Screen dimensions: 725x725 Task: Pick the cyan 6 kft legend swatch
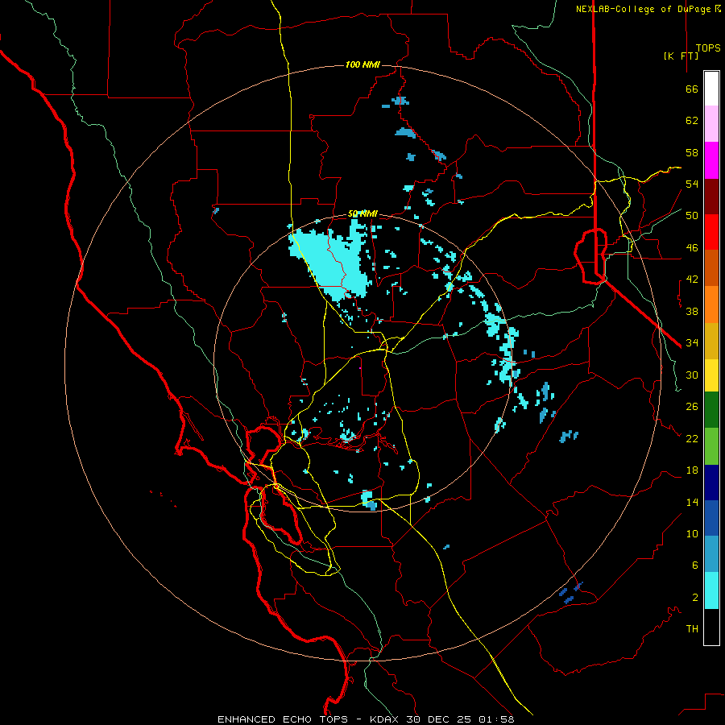711,590
